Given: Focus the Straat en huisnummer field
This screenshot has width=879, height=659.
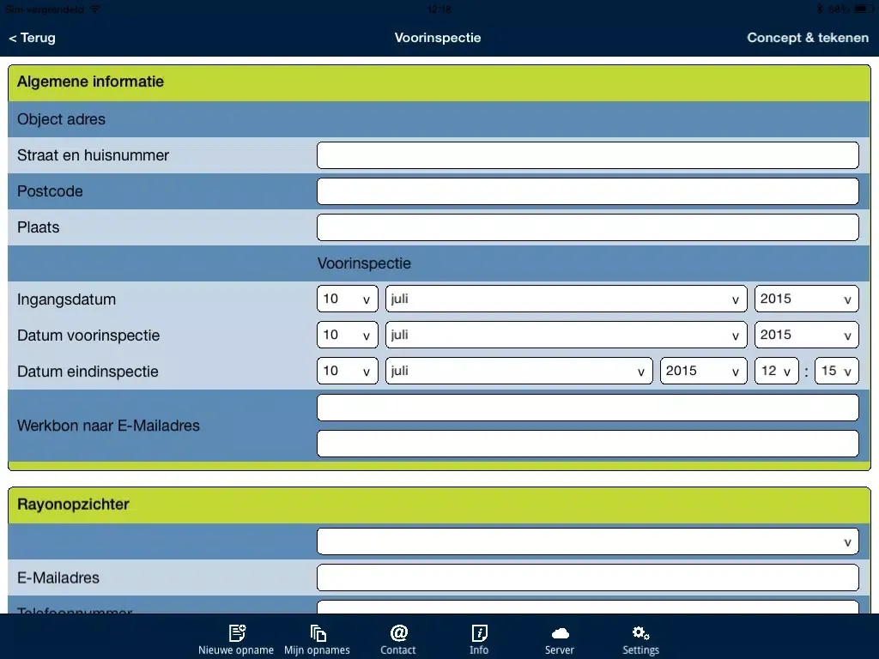Looking at the screenshot, I should [x=587, y=155].
